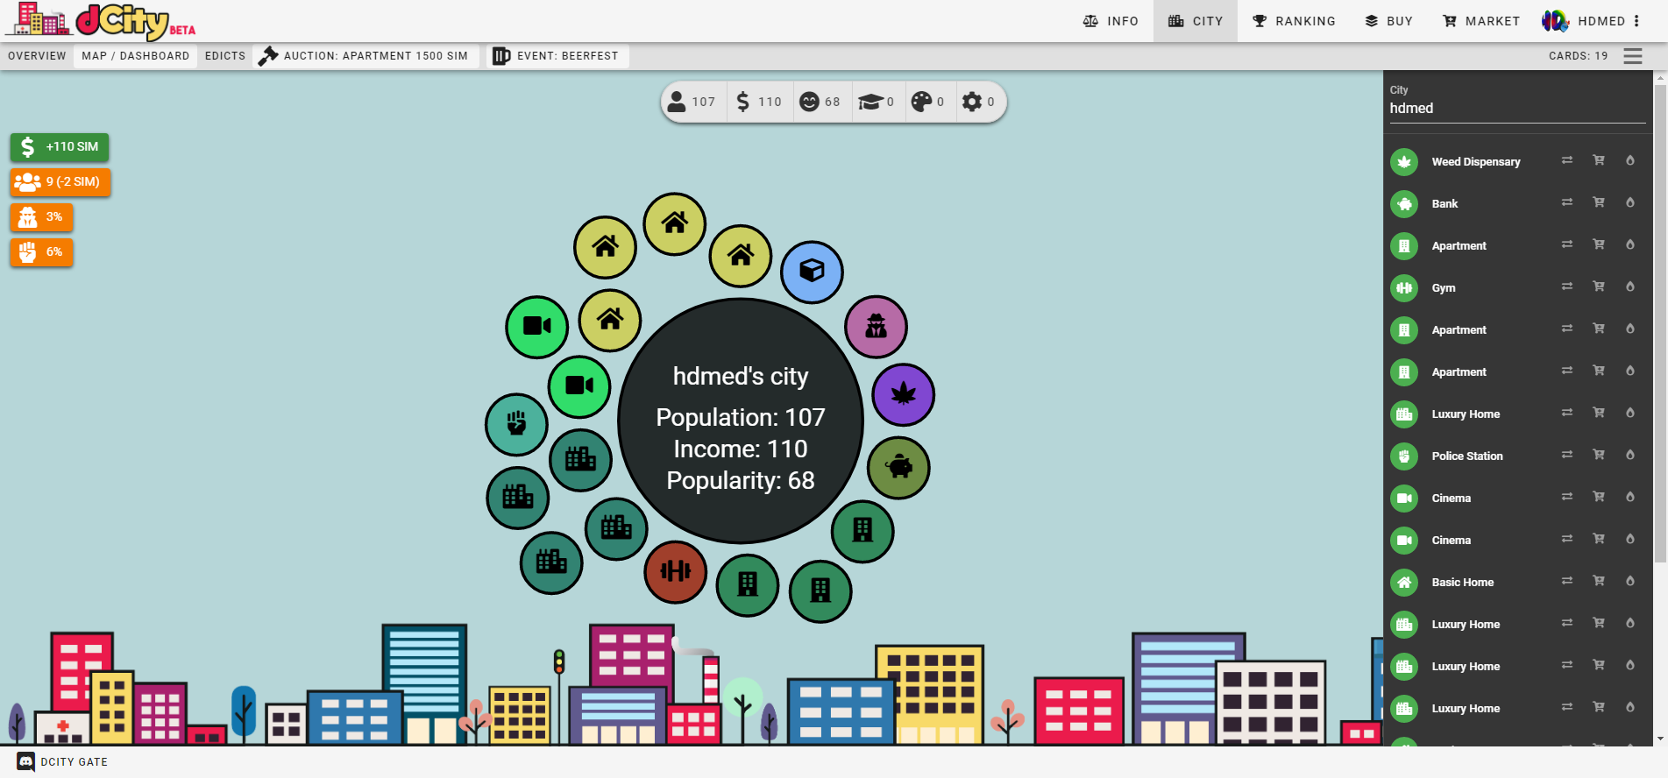The height and width of the screenshot is (778, 1668).
Task: Open the DCITY GATE Discord link
Action: pyautogui.click(x=62, y=762)
